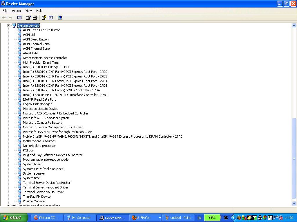Viewport: 297px width, 222px height.
Task: Select System CMOS/real time clock
Action: [43, 169]
